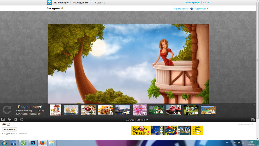Expand the Исследовать dropdown menu

click(x=82, y=3)
